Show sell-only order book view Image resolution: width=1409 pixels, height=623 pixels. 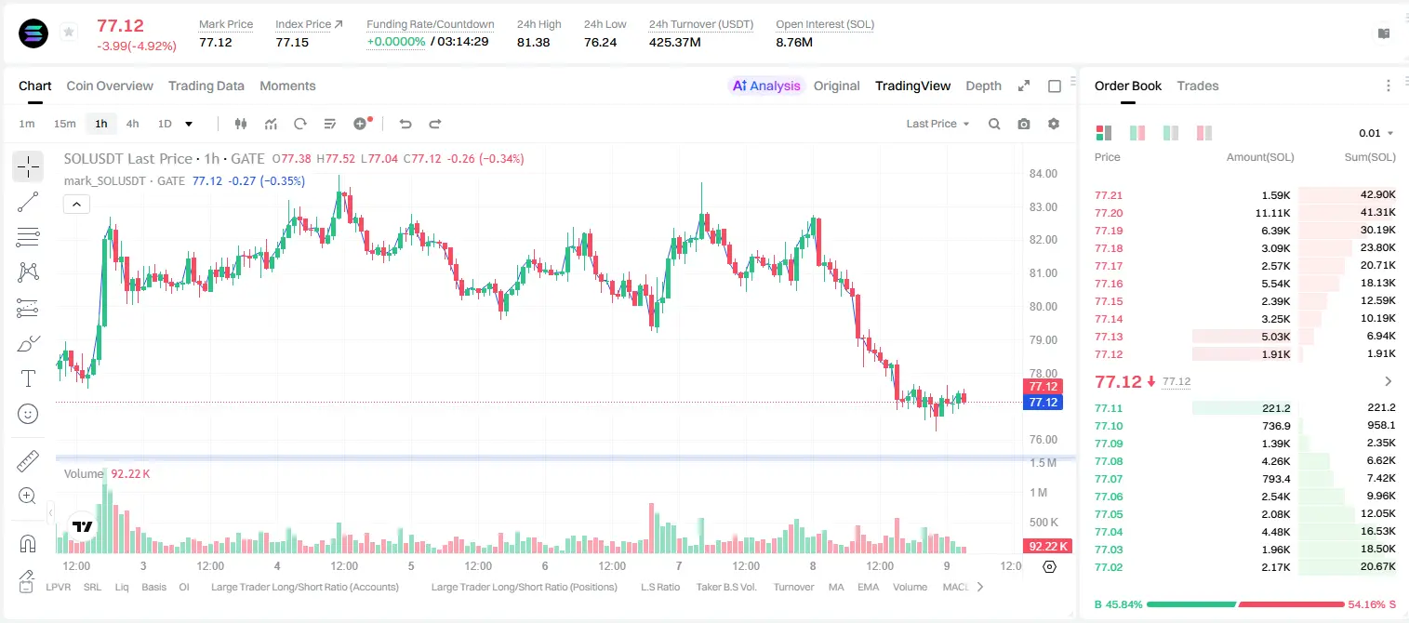pyautogui.click(x=1204, y=133)
